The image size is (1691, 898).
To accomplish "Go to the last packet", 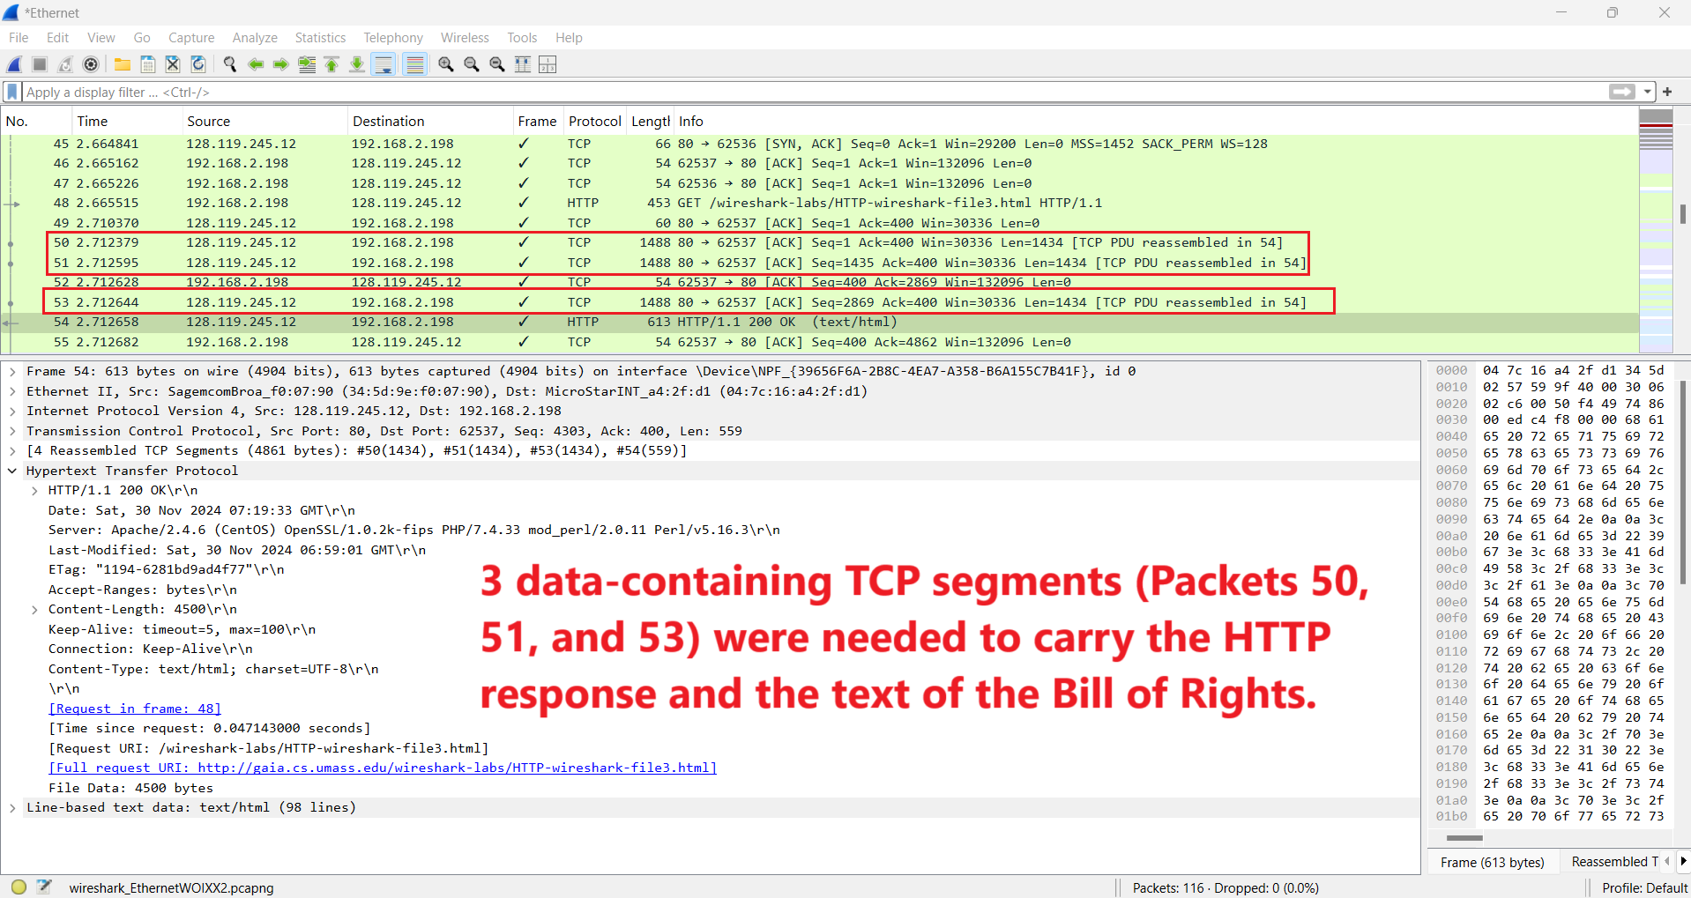I will [357, 64].
